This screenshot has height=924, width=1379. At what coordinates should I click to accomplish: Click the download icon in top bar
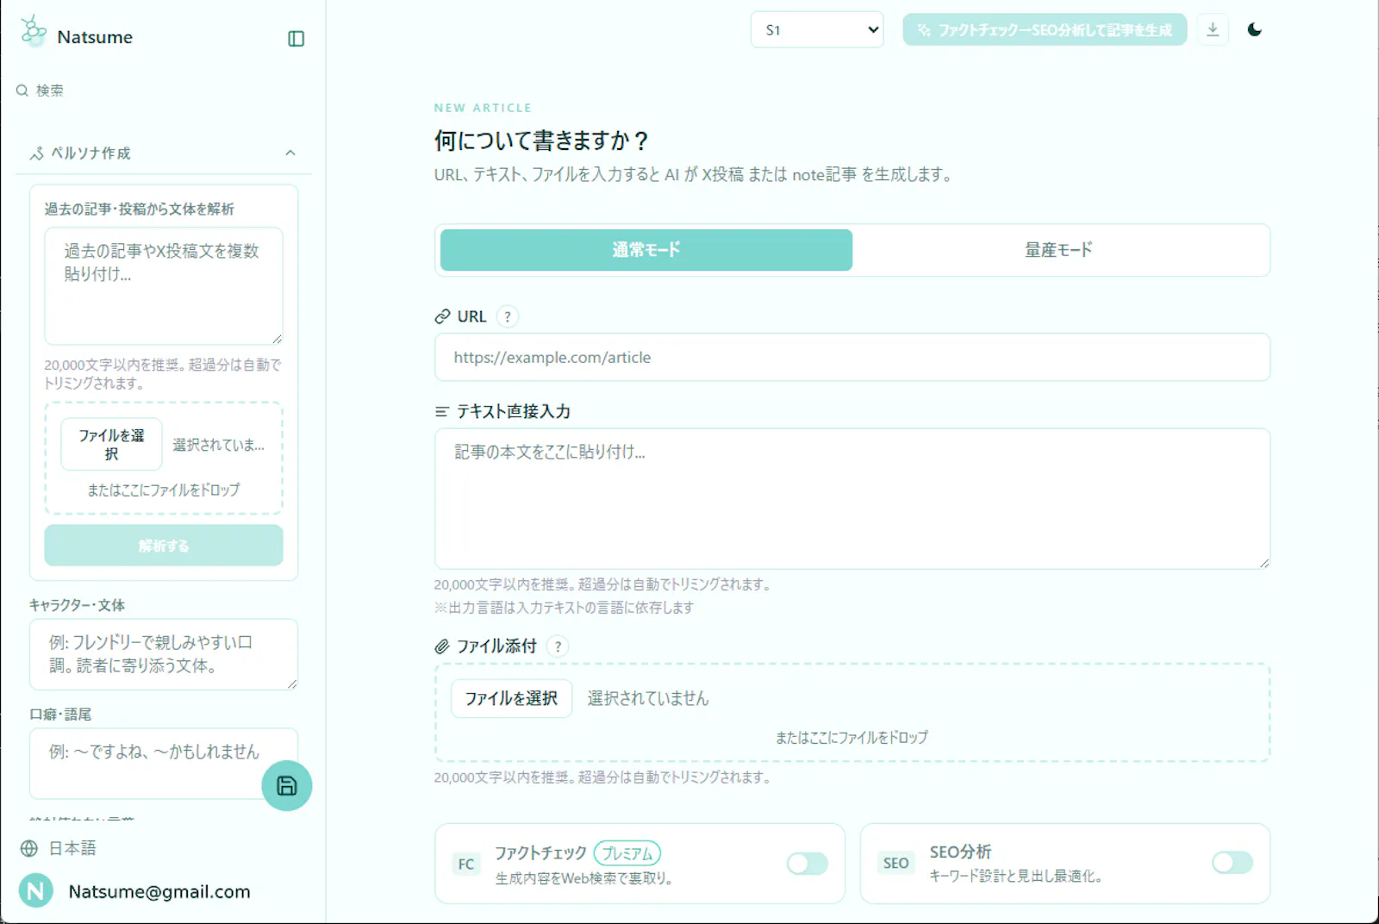pos(1213,30)
